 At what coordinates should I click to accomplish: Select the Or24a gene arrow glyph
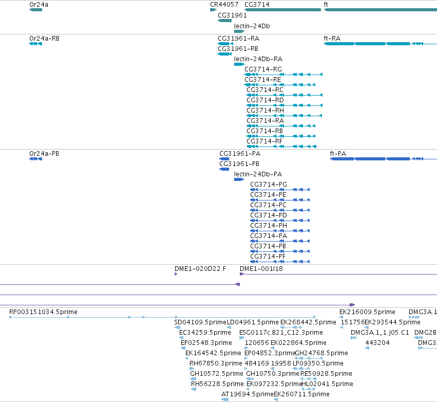[x=35, y=10]
